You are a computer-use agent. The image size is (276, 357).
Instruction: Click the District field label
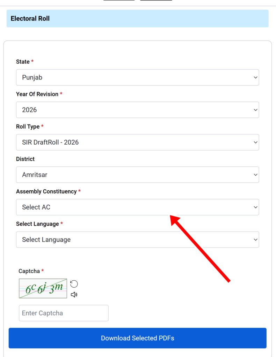click(25, 159)
